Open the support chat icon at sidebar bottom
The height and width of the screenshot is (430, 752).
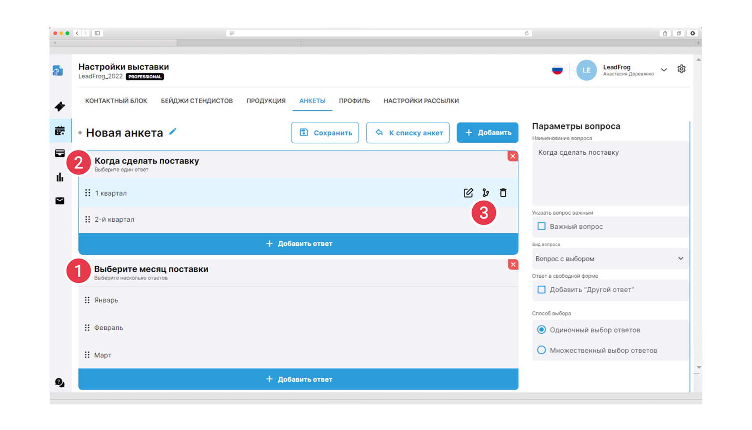pos(60,383)
